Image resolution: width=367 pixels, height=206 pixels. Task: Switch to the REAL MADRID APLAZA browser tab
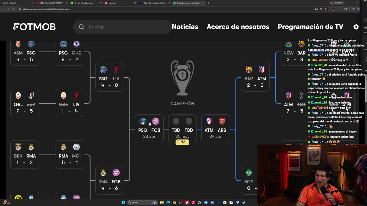pyautogui.click(x=52, y=3)
